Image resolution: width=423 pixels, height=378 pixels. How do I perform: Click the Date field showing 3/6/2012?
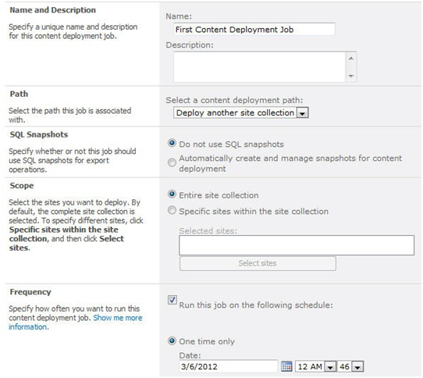pyautogui.click(x=228, y=366)
